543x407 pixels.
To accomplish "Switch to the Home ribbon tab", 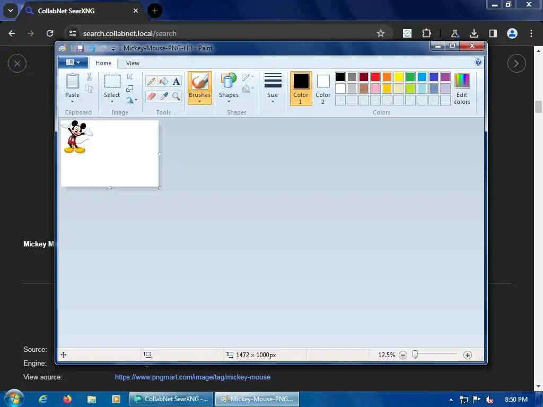I will point(103,63).
